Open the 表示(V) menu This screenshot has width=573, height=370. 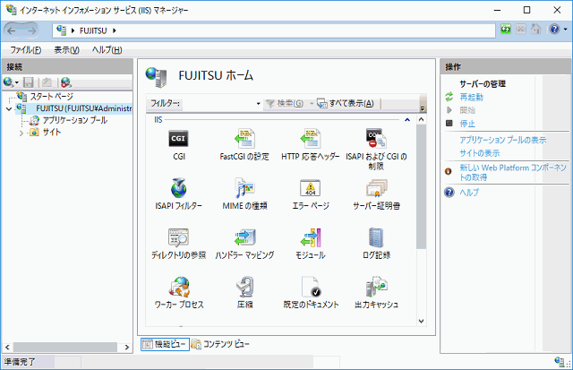[x=66, y=50]
